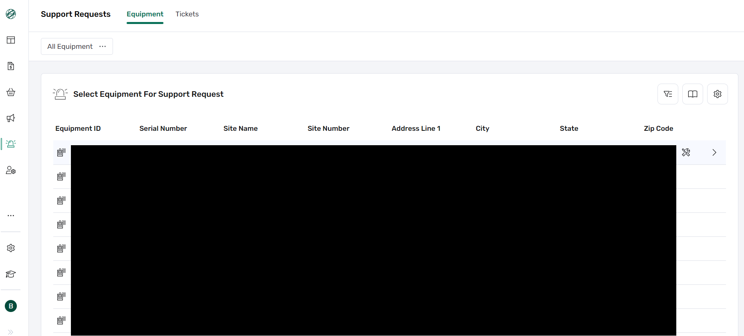Switch to the Equipment tab

click(x=145, y=14)
